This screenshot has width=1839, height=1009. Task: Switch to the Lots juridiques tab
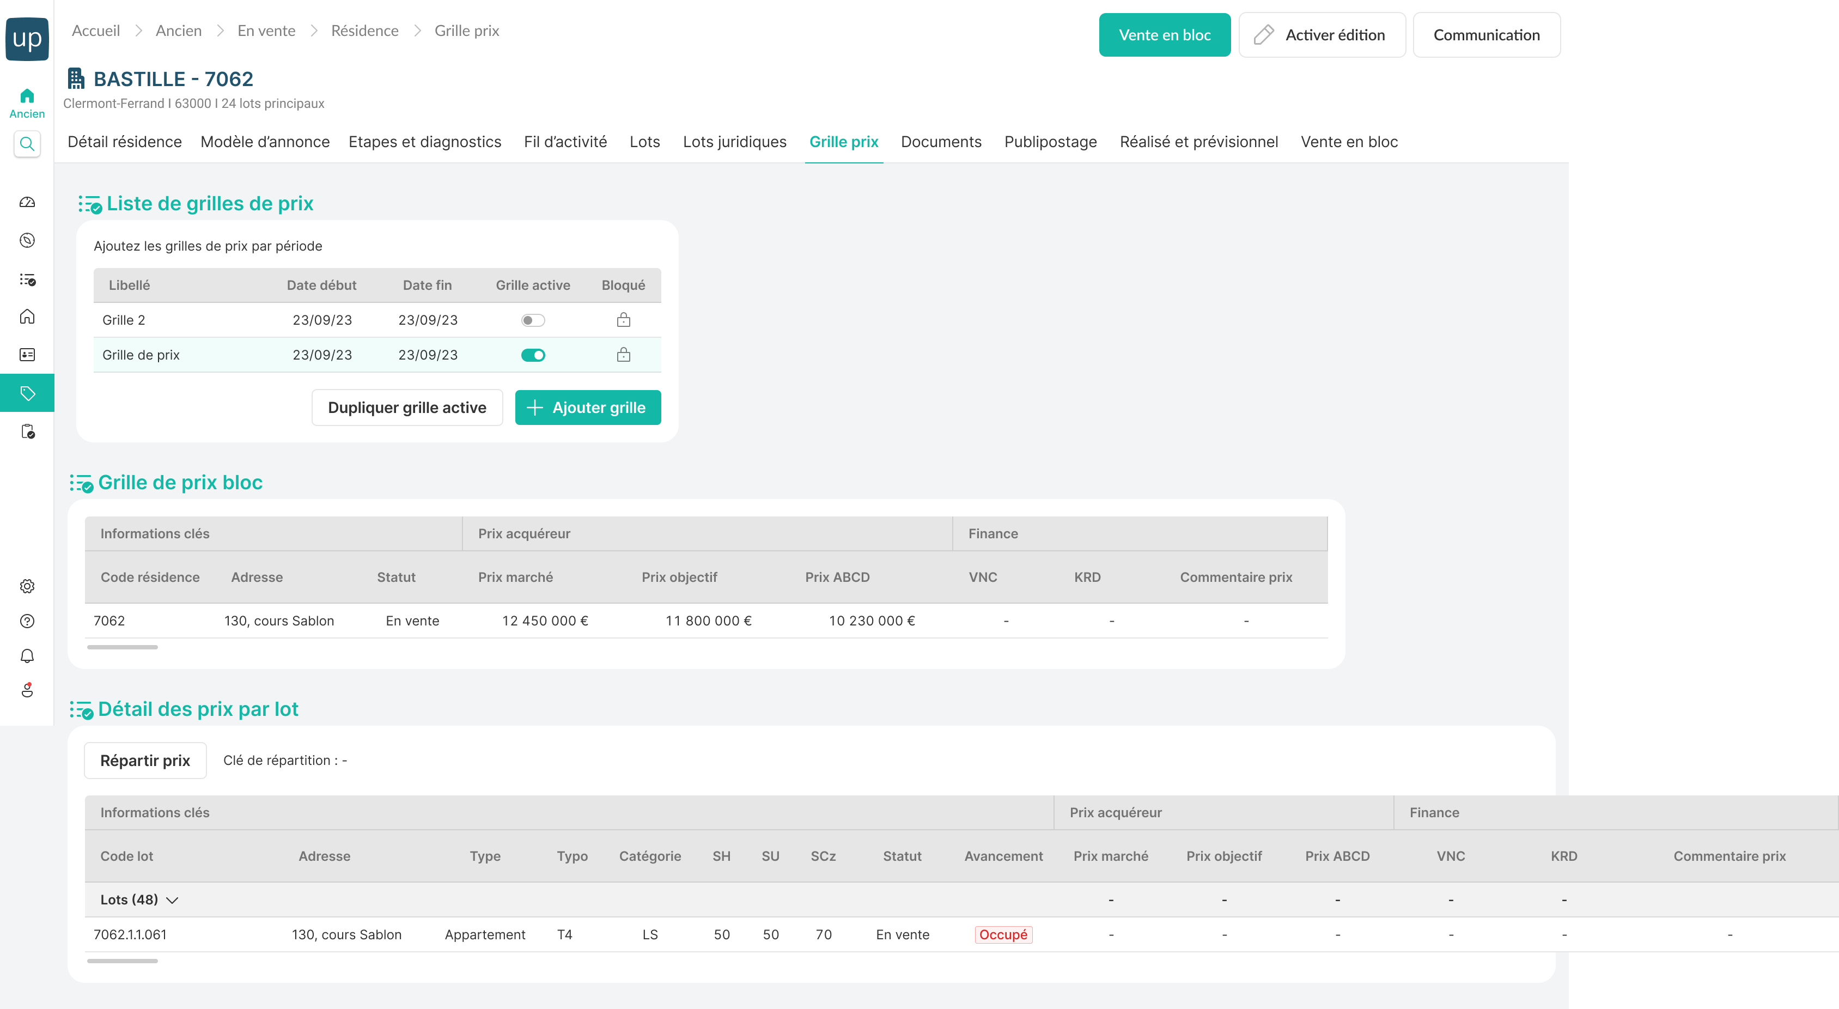click(734, 142)
